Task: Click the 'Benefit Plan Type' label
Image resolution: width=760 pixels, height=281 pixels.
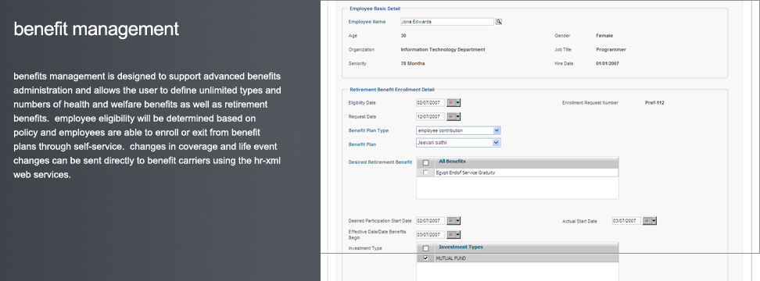Action: click(x=368, y=130)
